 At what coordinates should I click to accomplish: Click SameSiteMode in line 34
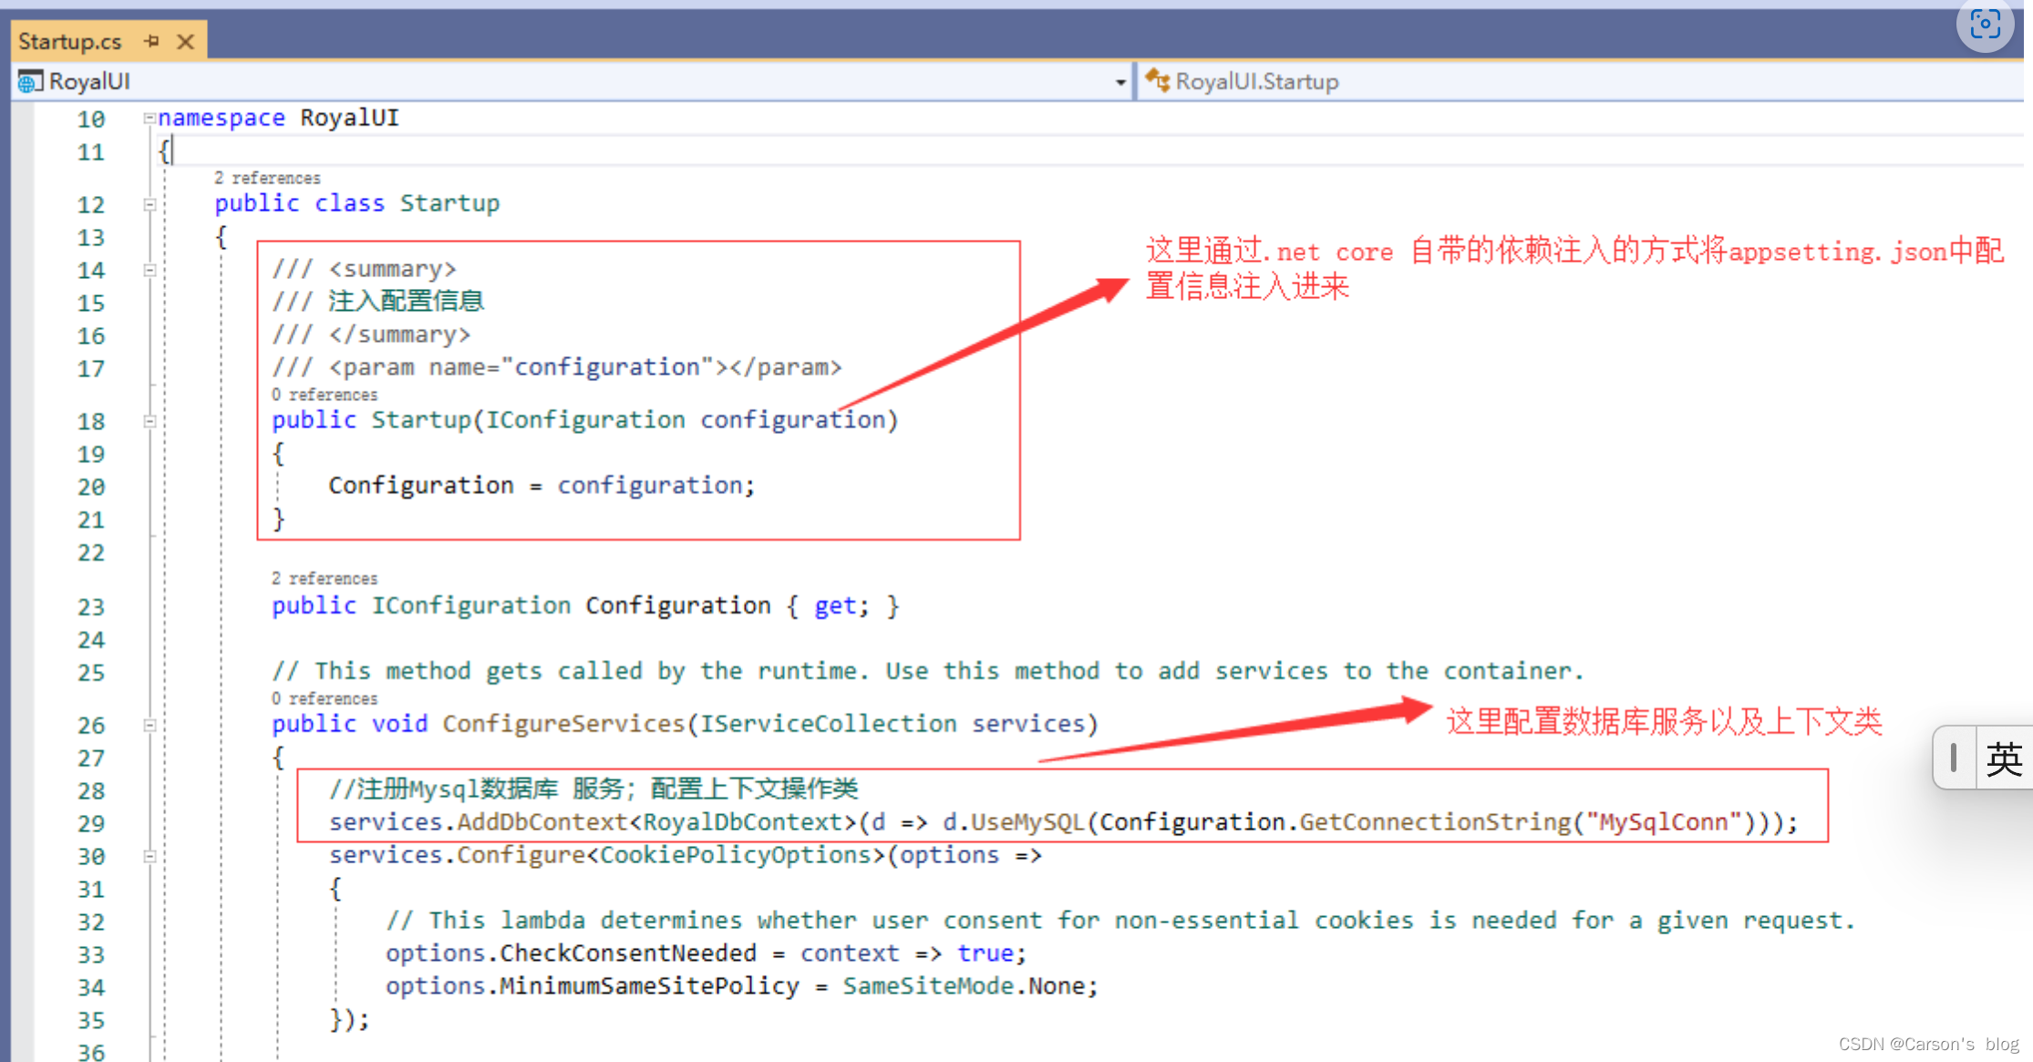(928, 986)
